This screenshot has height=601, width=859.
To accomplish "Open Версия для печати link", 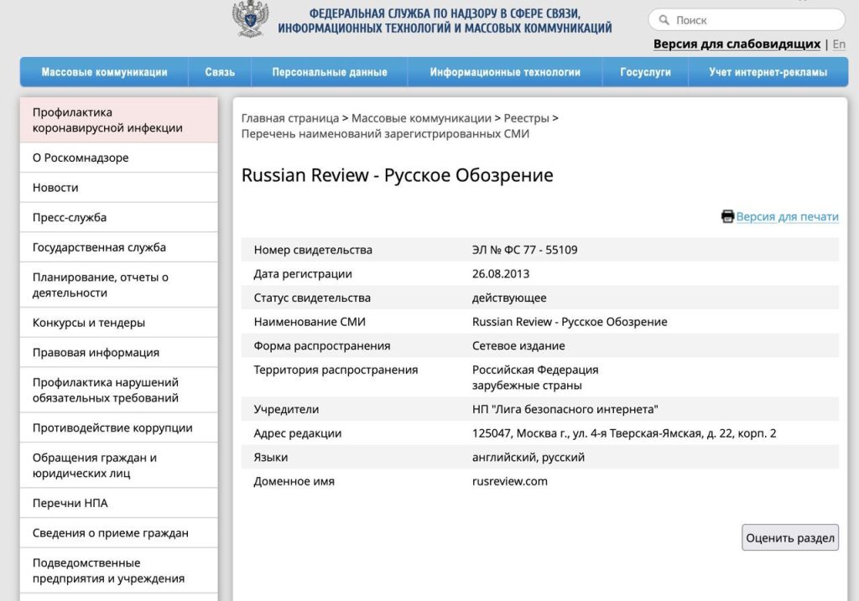I will (787, 217).
